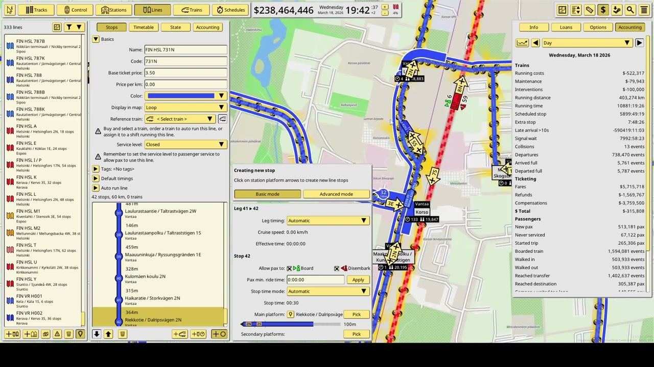Open the Reference train dropdown
This screenshot has height=367, width=654.
point(180,119)
